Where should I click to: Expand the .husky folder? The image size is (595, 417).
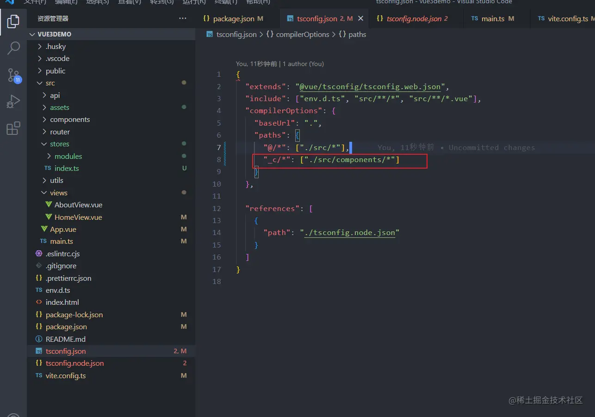111,46
